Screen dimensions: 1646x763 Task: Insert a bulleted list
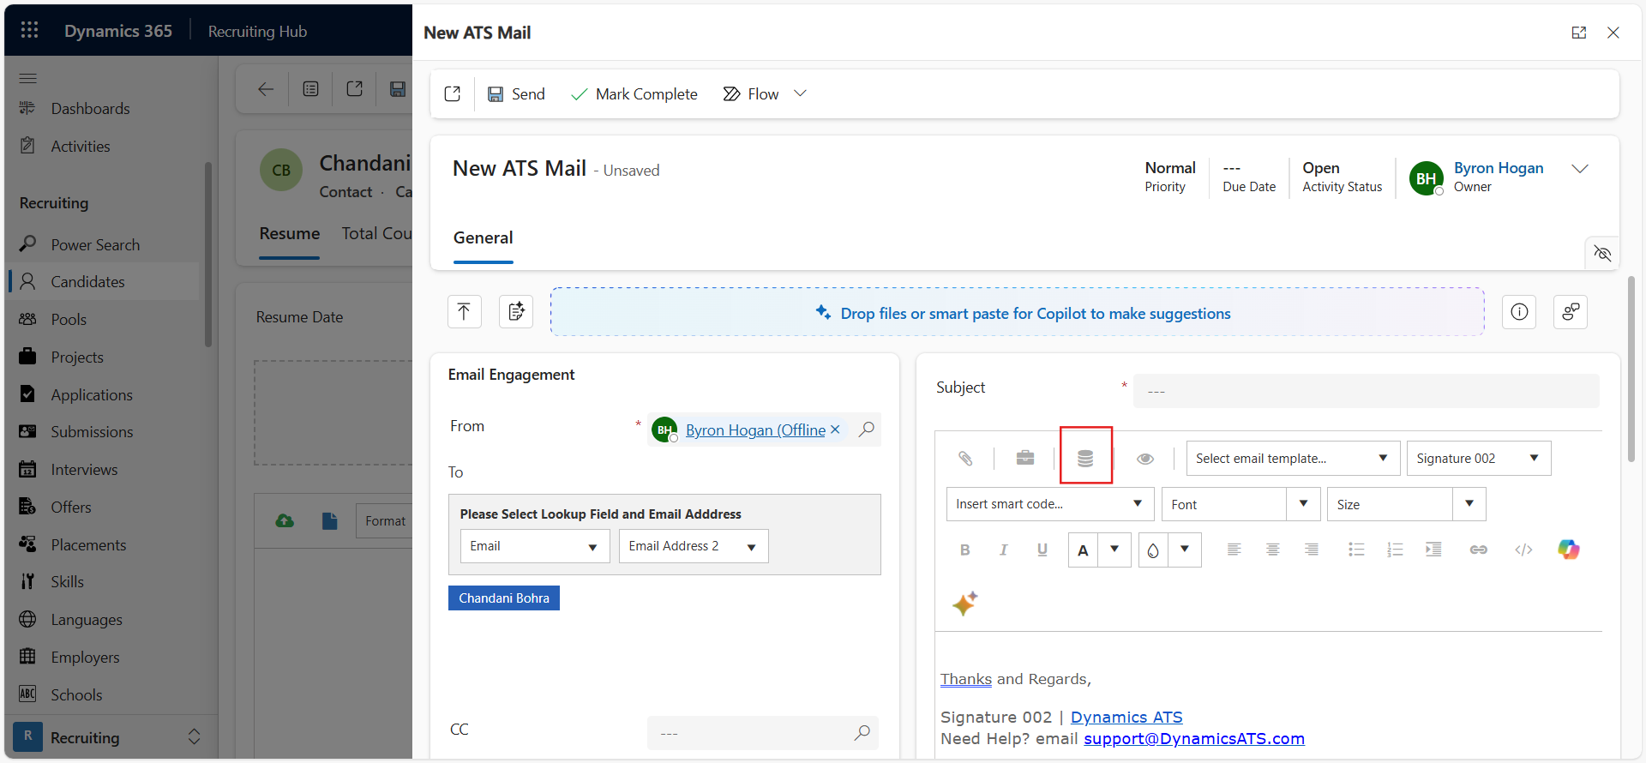pos(1356,550)
